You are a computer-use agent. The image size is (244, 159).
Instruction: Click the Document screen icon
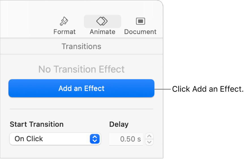[x=140, y=21]
